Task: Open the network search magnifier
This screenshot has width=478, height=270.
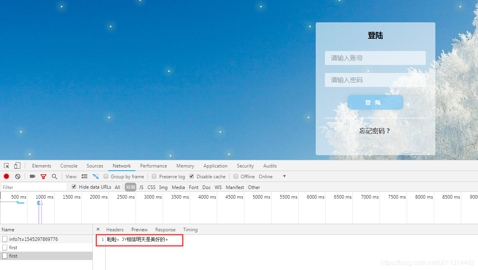Action: [x=54, y=176]
